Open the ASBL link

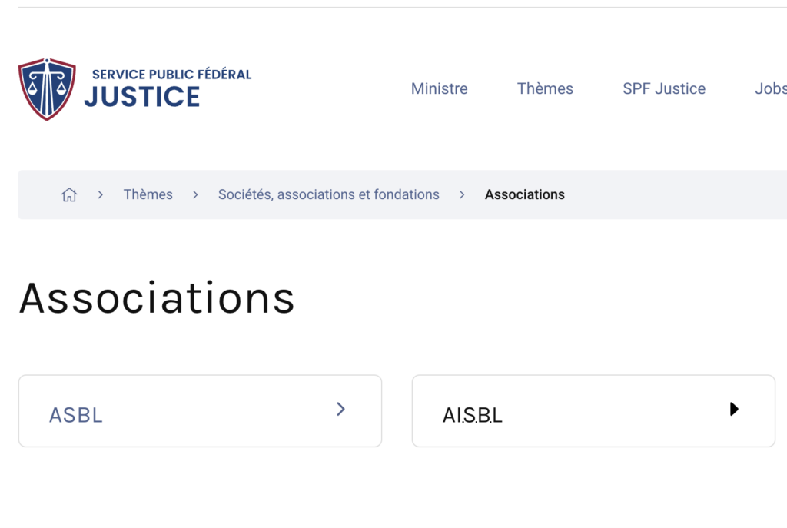tap(76, 415)
